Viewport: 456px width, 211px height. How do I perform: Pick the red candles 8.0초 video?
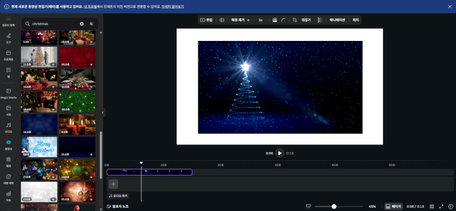tap(77, 124)
